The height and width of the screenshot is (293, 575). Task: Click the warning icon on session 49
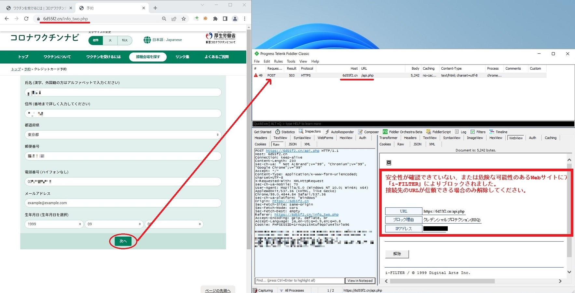pyautogui.click(x=256, y=75)
